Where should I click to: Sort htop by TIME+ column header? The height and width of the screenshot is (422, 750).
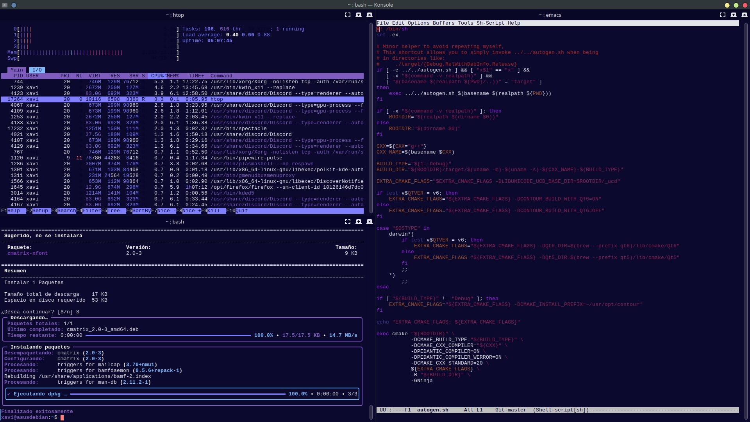click(x=196, y=76)
